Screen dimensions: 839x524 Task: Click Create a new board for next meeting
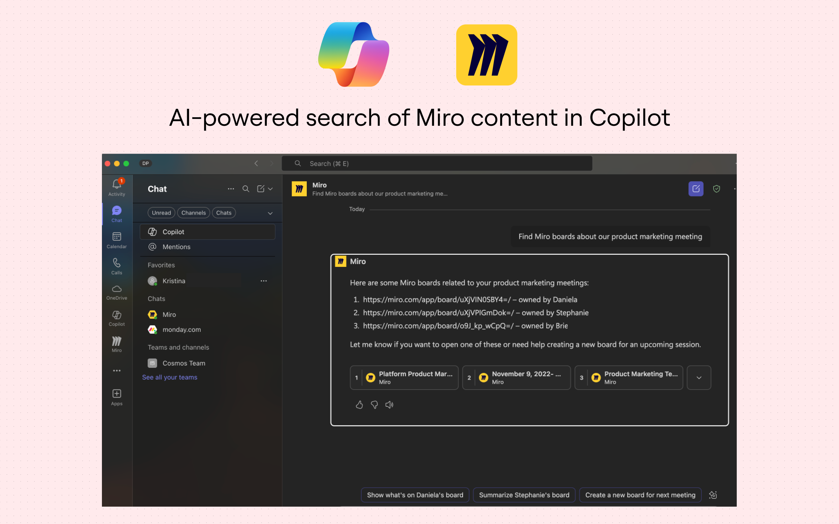(640, 495)
